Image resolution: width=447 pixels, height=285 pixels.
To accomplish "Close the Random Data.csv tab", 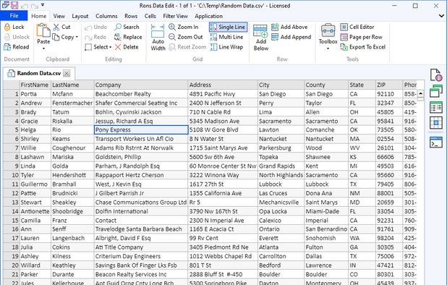I will 67,74.
